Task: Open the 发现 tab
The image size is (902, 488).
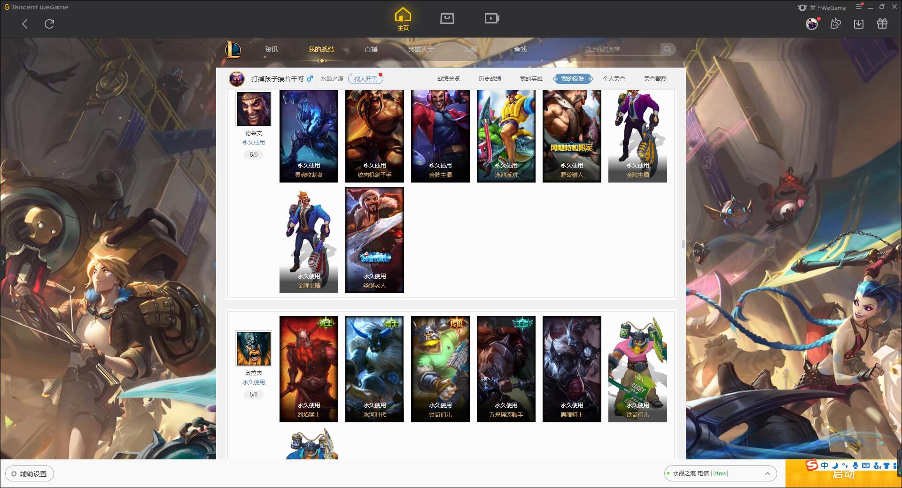Action: pyautogui.click(x=471, y=49)
